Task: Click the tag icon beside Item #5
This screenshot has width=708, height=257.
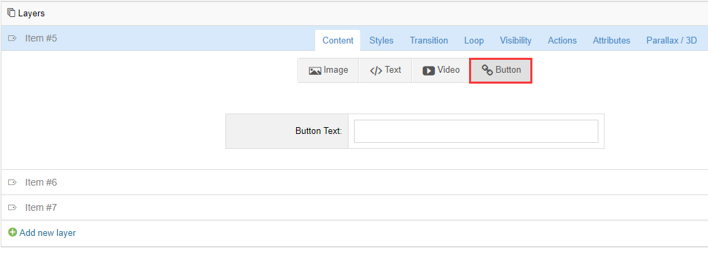Action: pos(13,38)
